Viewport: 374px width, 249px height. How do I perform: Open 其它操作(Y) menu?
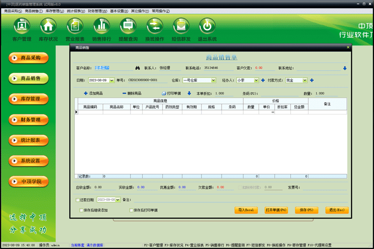140,11
